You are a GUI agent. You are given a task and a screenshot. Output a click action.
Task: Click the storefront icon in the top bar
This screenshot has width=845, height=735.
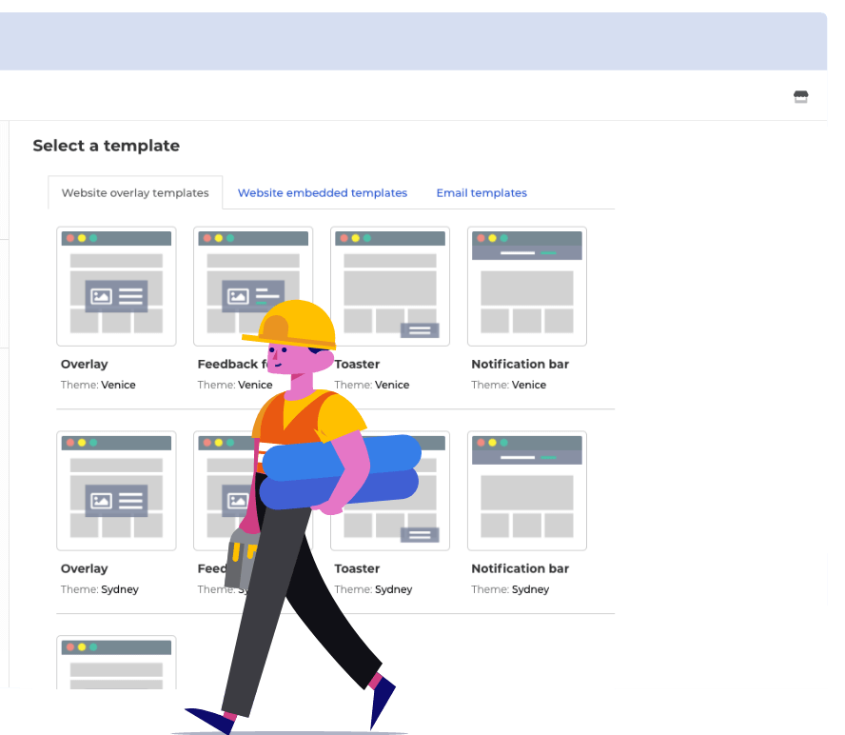coord(800,96)
